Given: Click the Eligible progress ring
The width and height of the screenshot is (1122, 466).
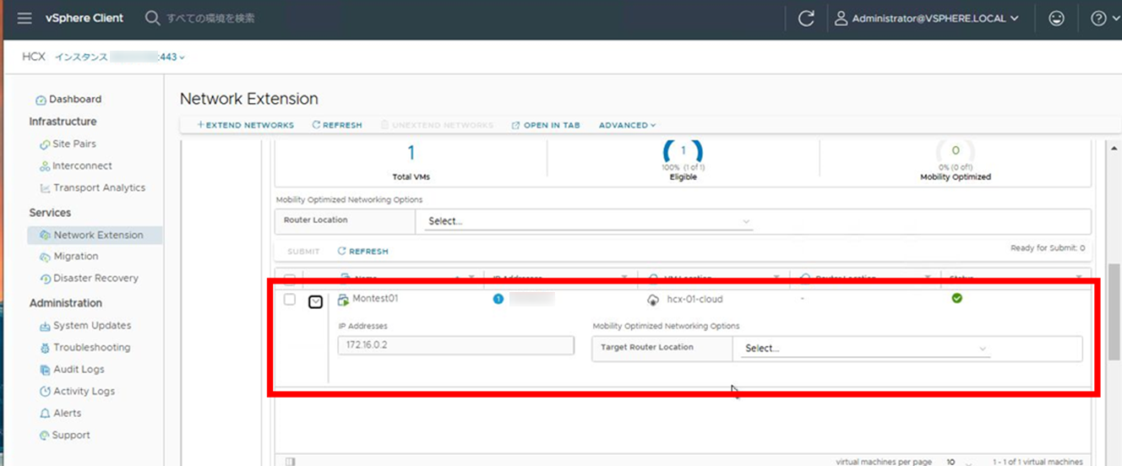Looking at the screenshot, I should coord(683,151).
